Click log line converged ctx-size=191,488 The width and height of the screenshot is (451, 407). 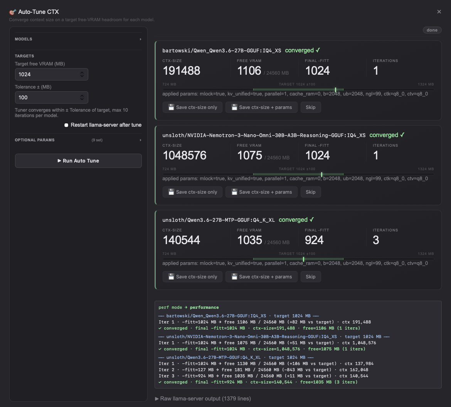click(259, 328)
